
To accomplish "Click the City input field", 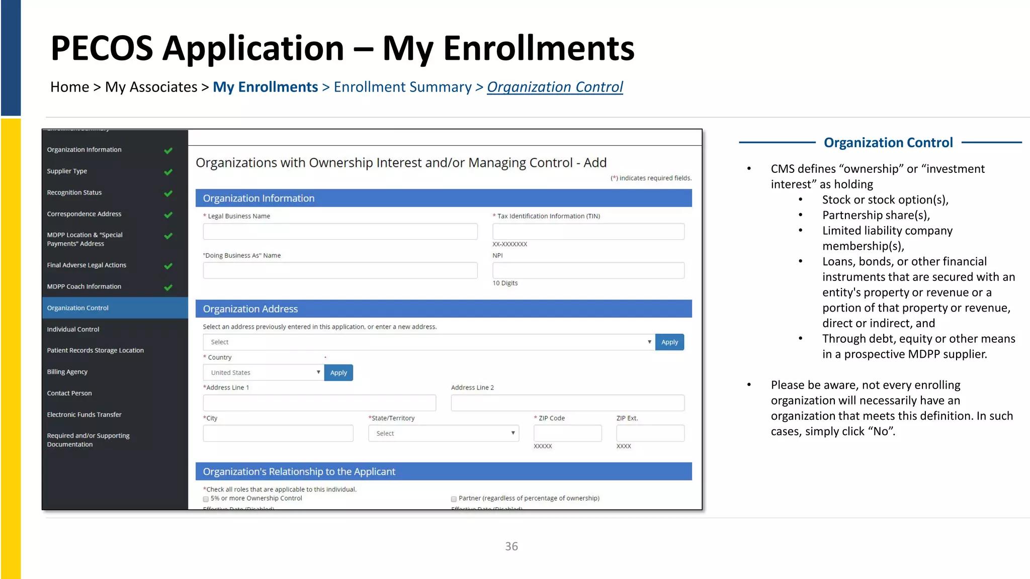I will pos(278,433).
